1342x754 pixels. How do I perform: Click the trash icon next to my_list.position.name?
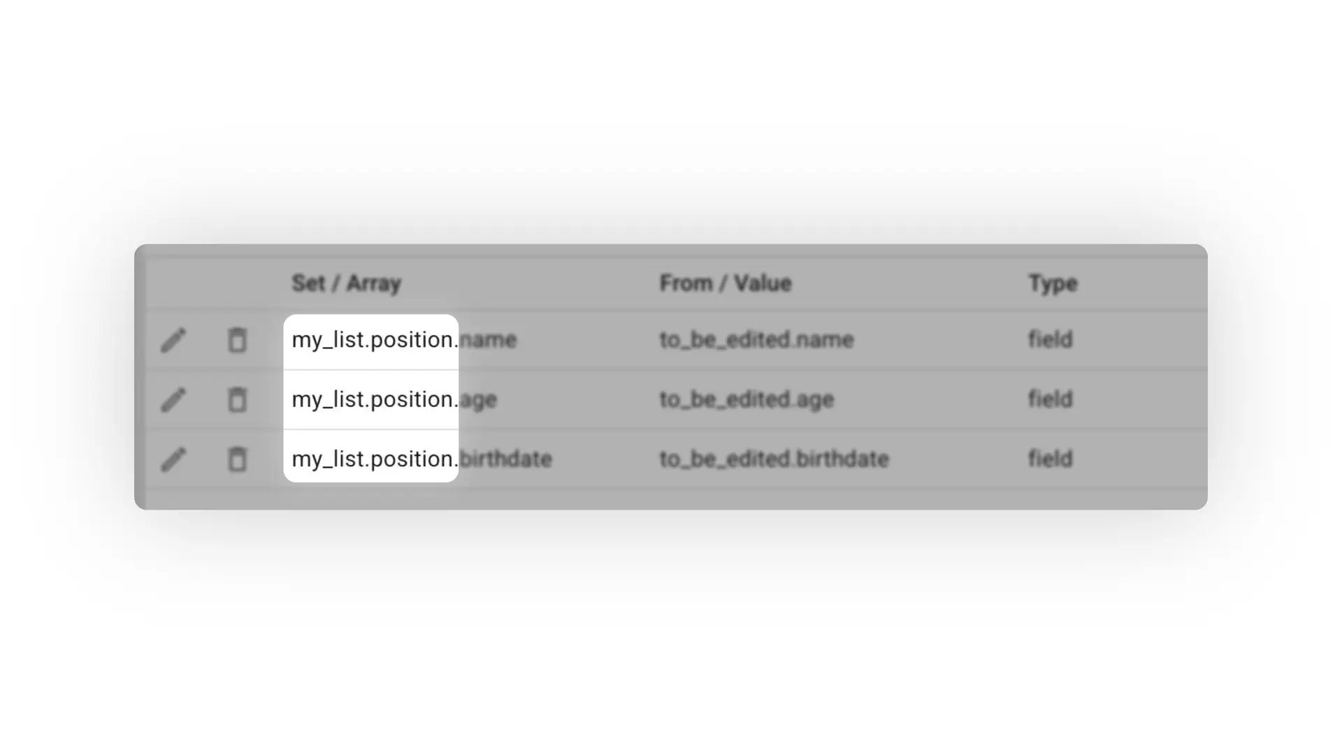(237, 340)
